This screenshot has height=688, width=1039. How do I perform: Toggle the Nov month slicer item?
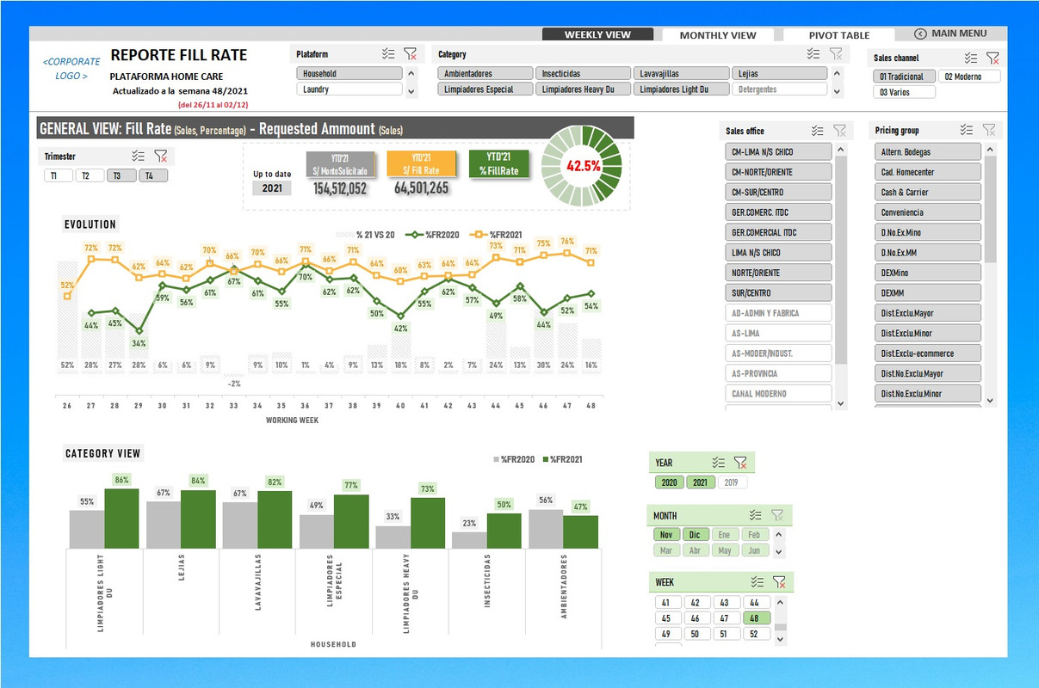666,534
